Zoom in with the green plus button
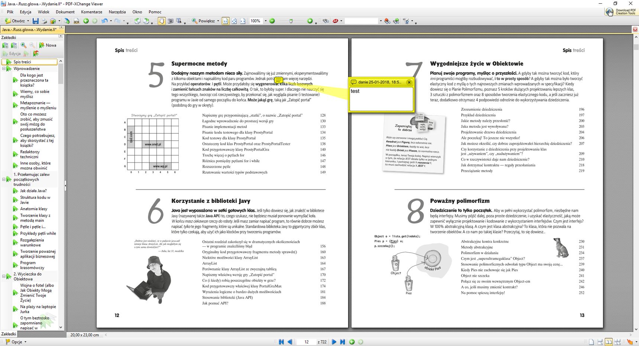Image resolution: width=639 pixels, height=346 pixels. (310, 21)
